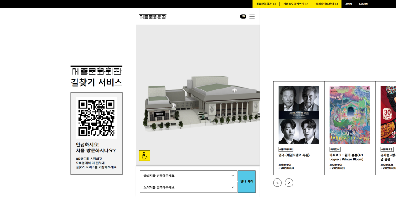Open 꿈의숲아트센터 external link
The width and height of the screenshot is (396, 197).
click(326, 4)
